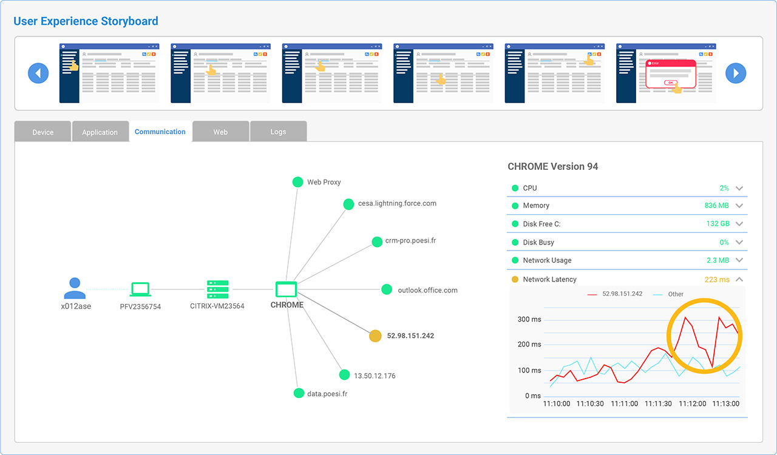Image resolution: width=777 pixels, height=455 pixels.
Task: Open the Error dialog storyboard thumbnail
Action: (666, 73)
